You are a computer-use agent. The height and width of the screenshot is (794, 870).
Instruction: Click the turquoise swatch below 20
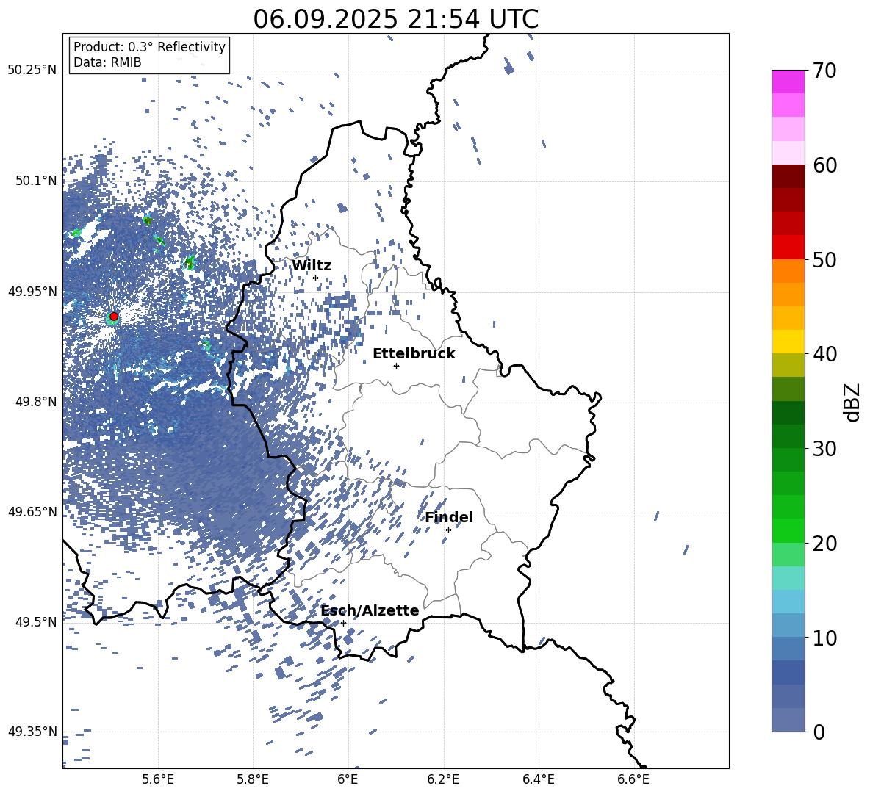click(x=788, y=578)
